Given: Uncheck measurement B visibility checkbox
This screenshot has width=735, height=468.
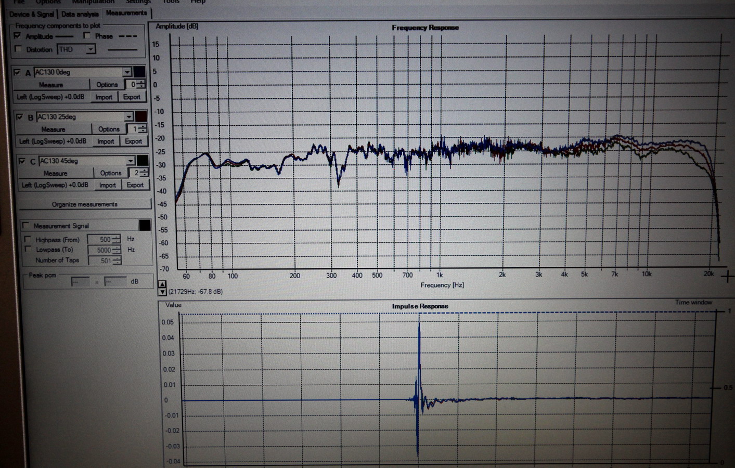Looking at the screenshot, I should (x=20, y=117).
